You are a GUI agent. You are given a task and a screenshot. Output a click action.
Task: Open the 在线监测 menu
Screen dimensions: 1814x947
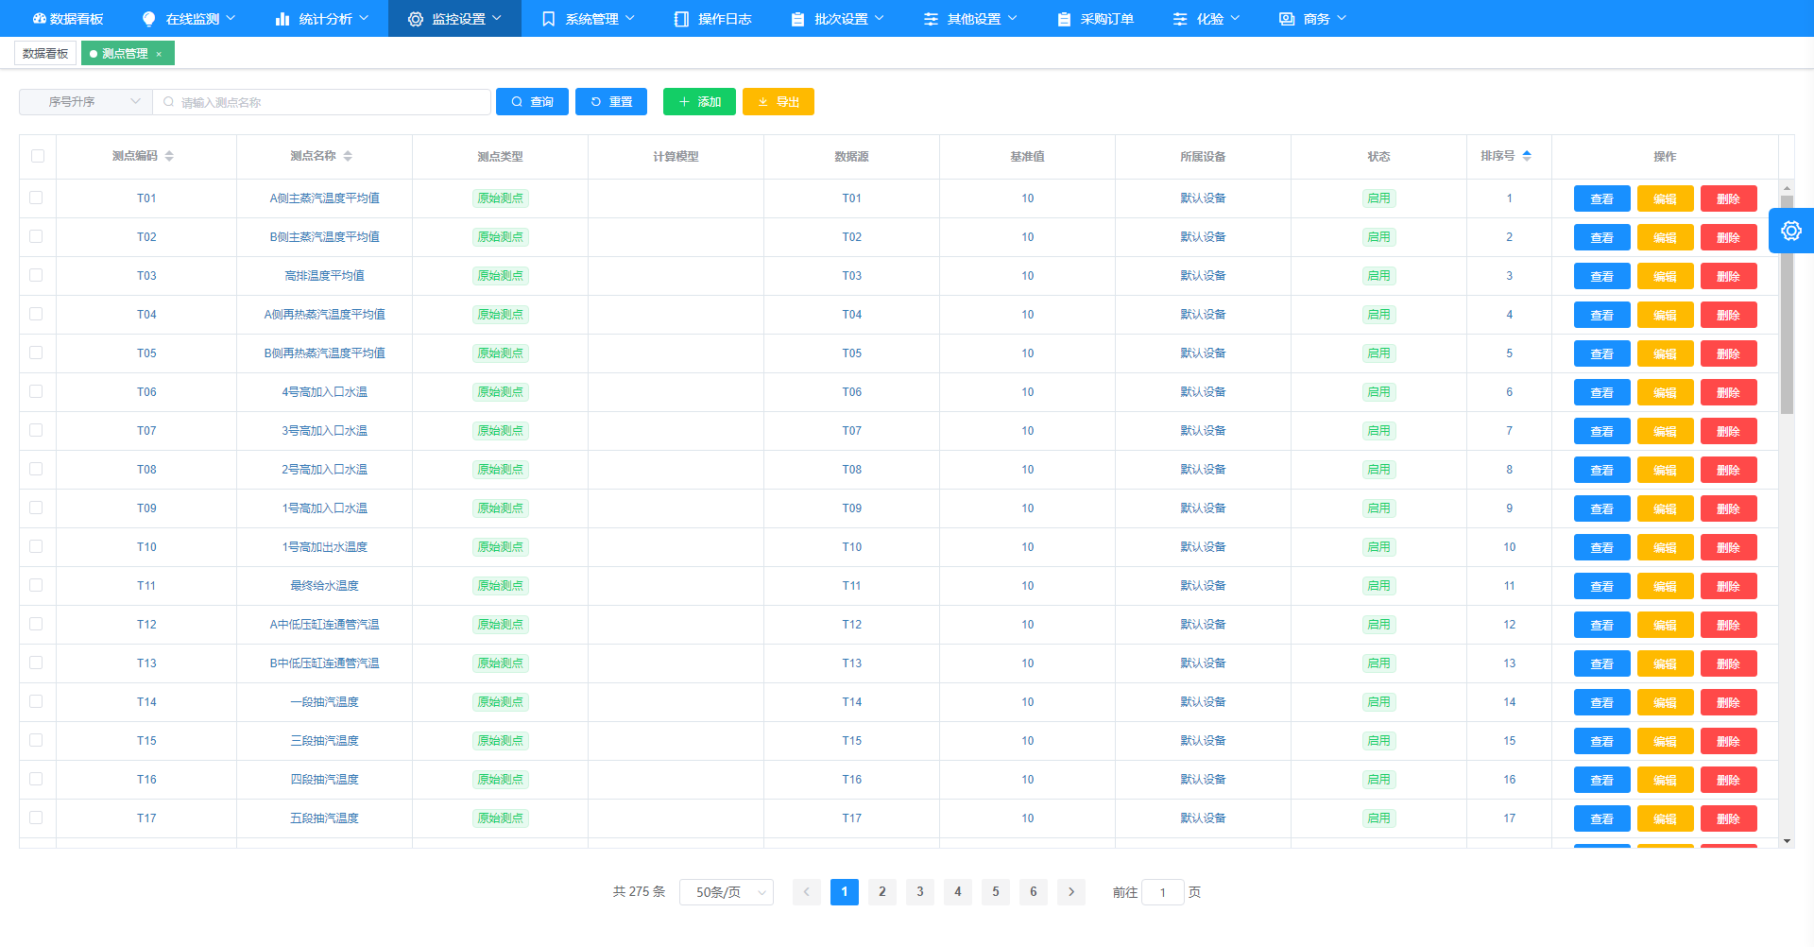pyautogui.click(x=187, y=18)
